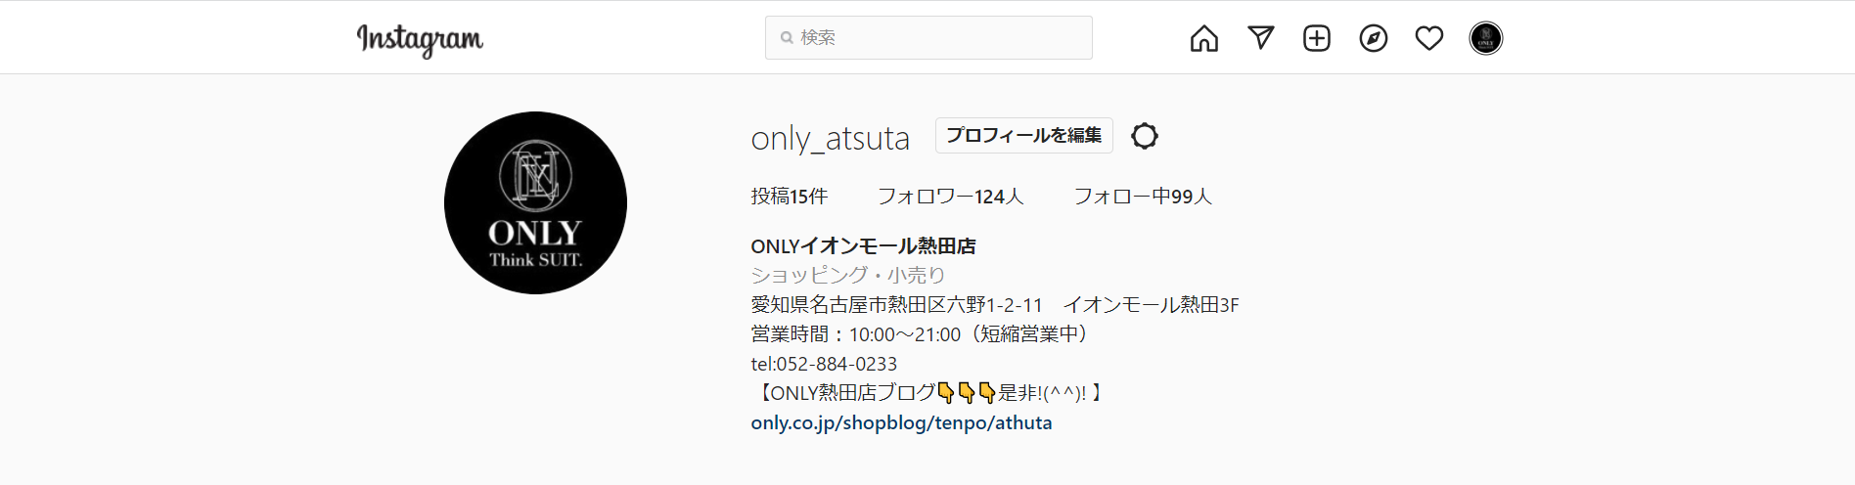Click the Instagram logo
Image resolution: width=1855 pixels, height=485 pixels.
(x=420, y=39)
